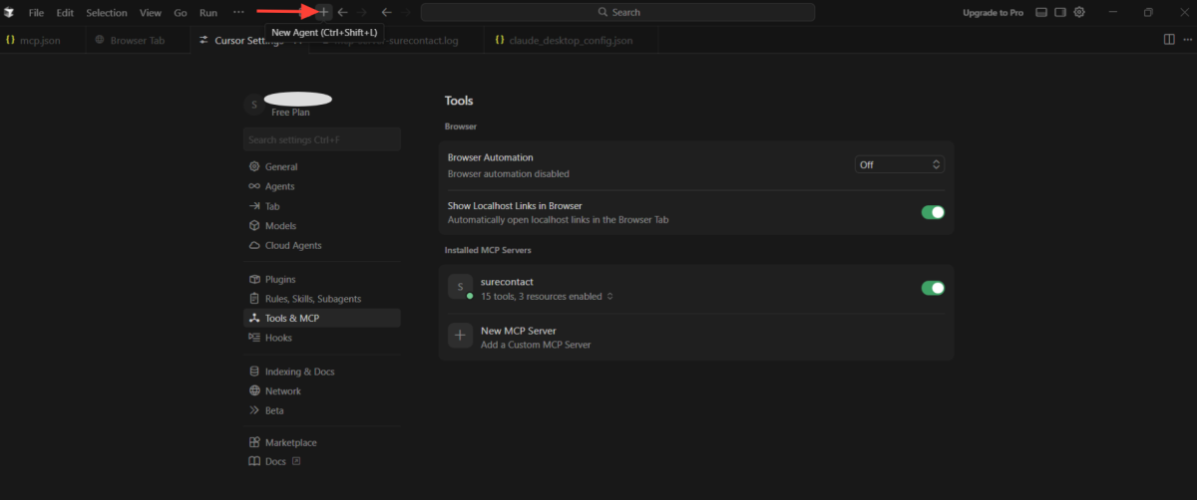
Task: Open the Selection menu
Action: click(107, 13)
